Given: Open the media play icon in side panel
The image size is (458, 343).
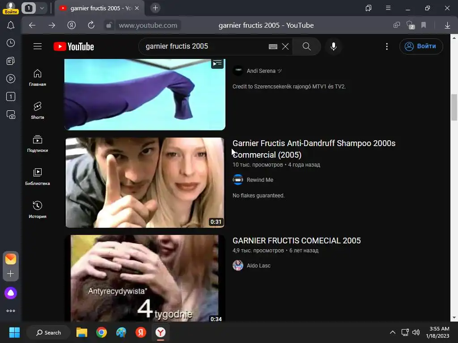Looking at the screenshot, I should (11, 79).
